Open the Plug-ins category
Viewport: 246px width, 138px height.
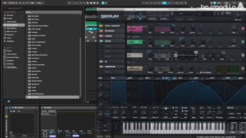(10, 35)
